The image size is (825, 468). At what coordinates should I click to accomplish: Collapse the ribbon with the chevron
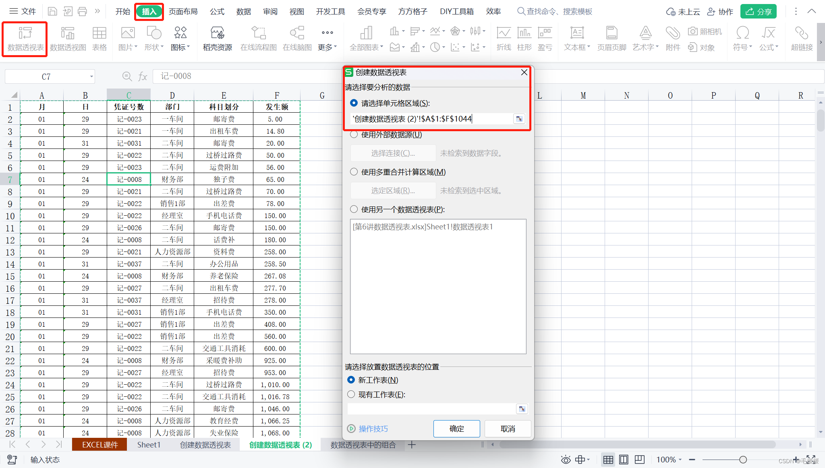tap(812, 11)
